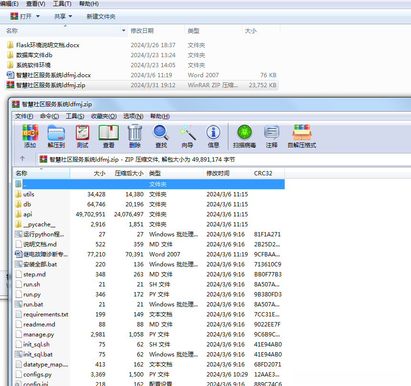Screen dimensions: 411x386
Task: Click the 智慧社区服务系统ldfmj.docx Word icon in Explorer
Action: tap(10, 75)
